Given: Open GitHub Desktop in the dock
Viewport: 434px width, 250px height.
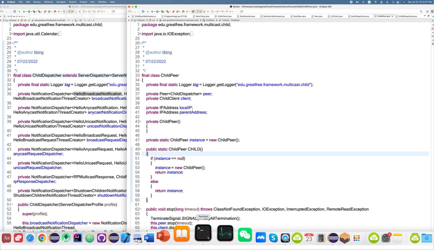Looking at the screenshot, I should click(x=102, y=238).
